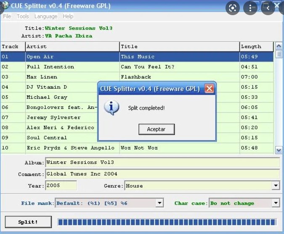Image resolution: width=284 pixels, height=234 pixels.
Task: Click the length 05:48 cell
Action: pyautogui.click(x=257, y=148)
